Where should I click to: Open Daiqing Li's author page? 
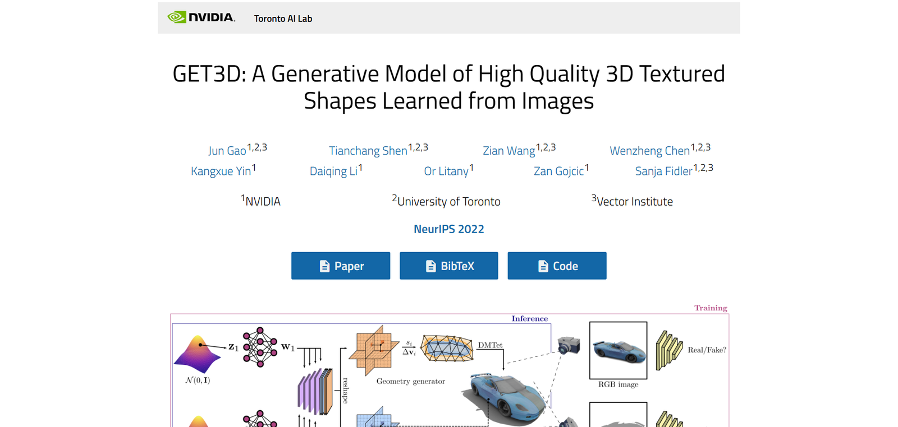(x=333, y=171)
